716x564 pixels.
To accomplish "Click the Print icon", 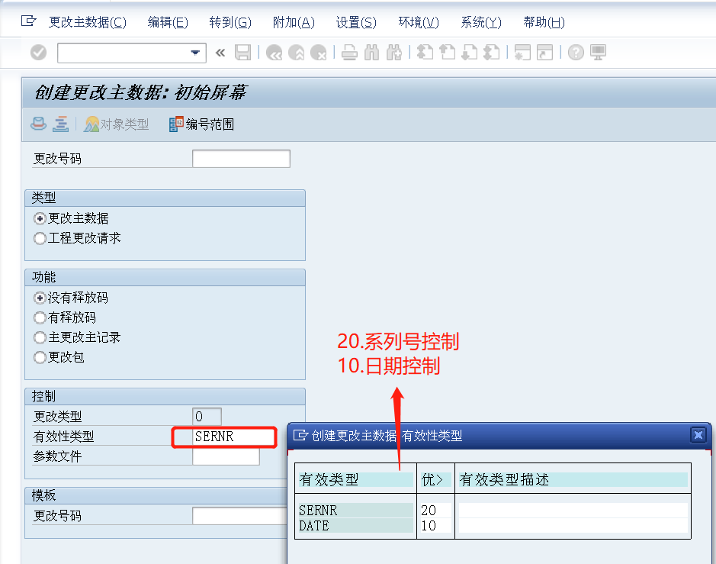I will [x=349, y=53].
